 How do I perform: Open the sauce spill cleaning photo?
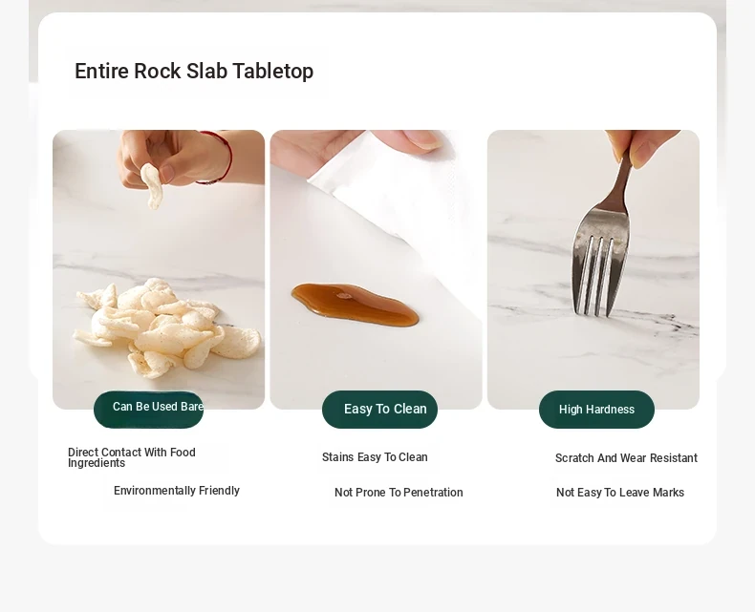click(376, 269)
